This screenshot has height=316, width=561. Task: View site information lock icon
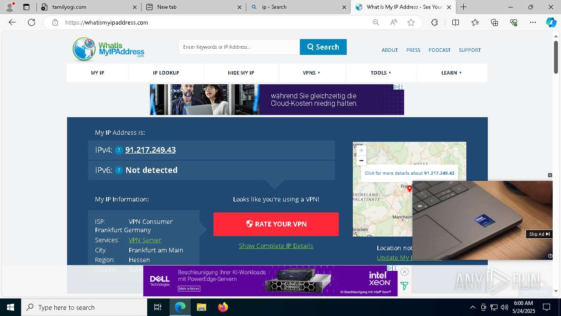click(55, 22)
